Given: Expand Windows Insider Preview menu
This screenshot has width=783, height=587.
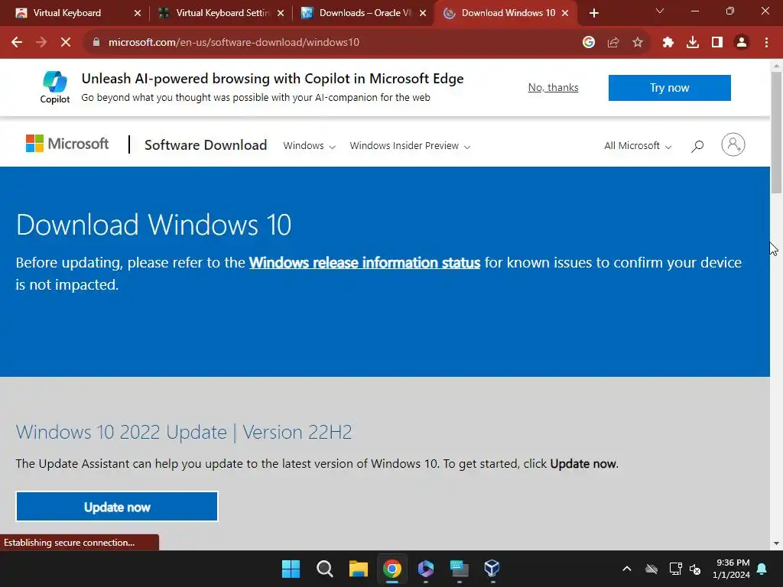Looking at the screenshot, I should point(410,146).
